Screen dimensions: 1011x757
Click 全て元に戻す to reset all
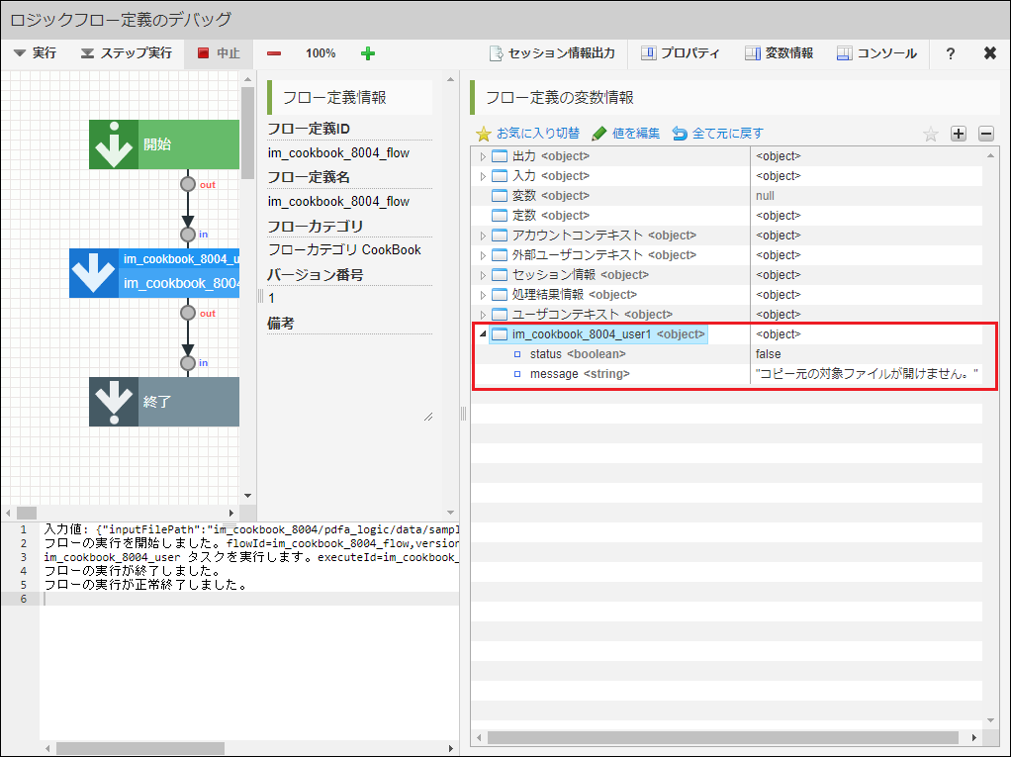click(717, 134)
